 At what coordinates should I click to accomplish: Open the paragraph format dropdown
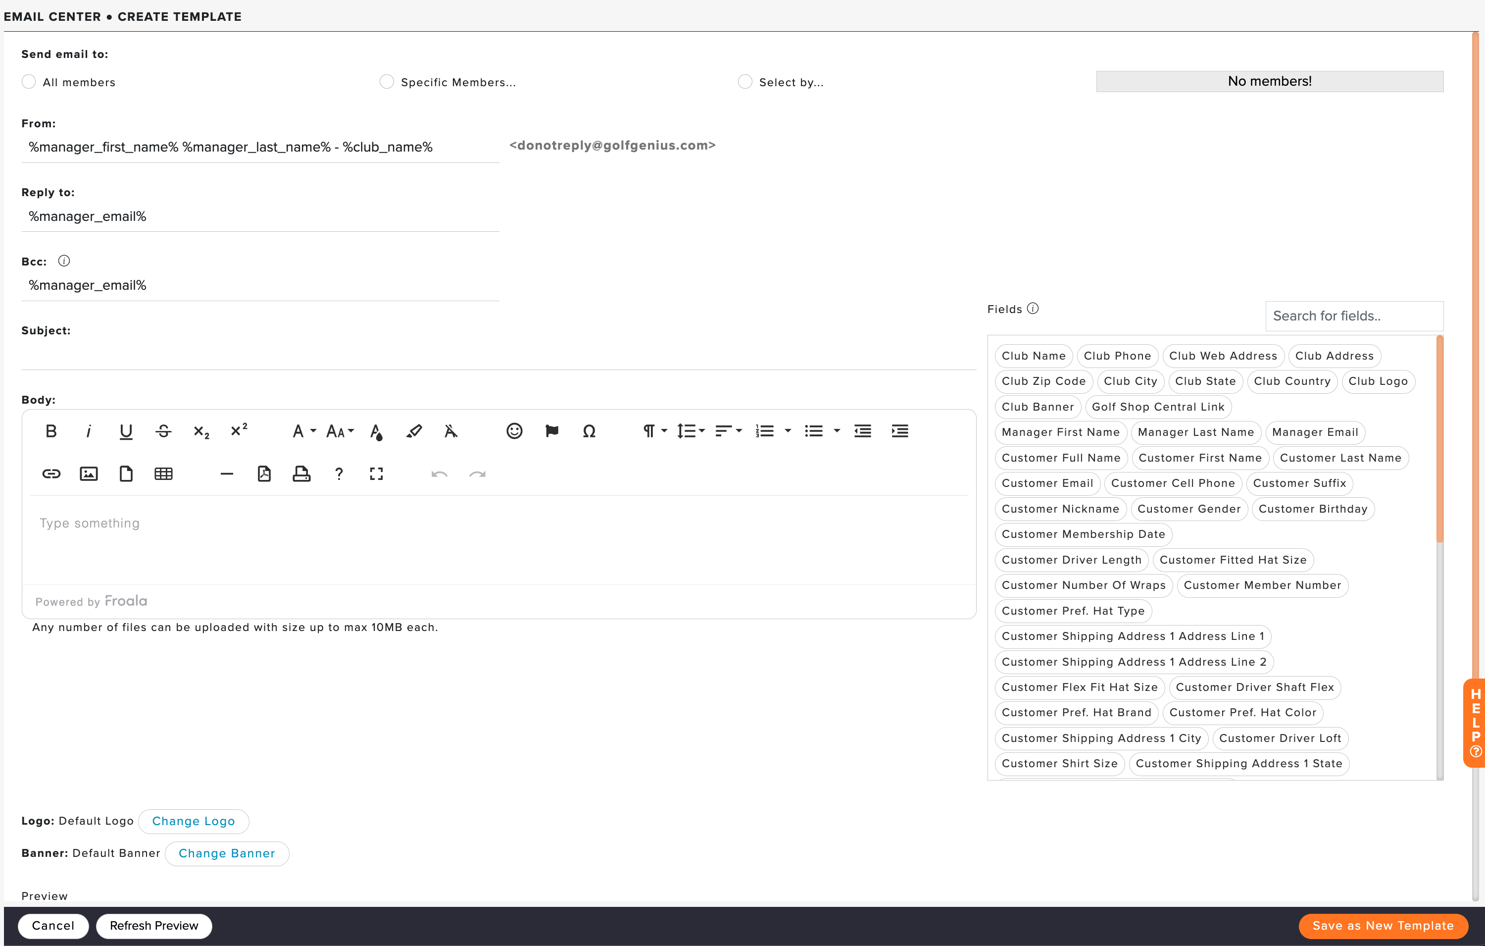click(654, 431)
